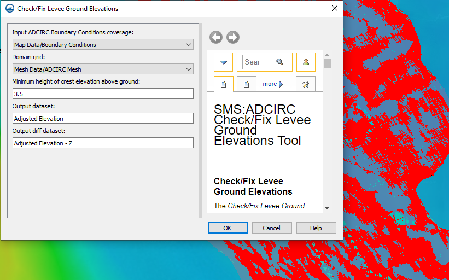Image resolution: width=449 pixels, height=280 pixels.
Task: Open the Domain grid dropdown
Action: pyautogui.click(x=103, y=69)
